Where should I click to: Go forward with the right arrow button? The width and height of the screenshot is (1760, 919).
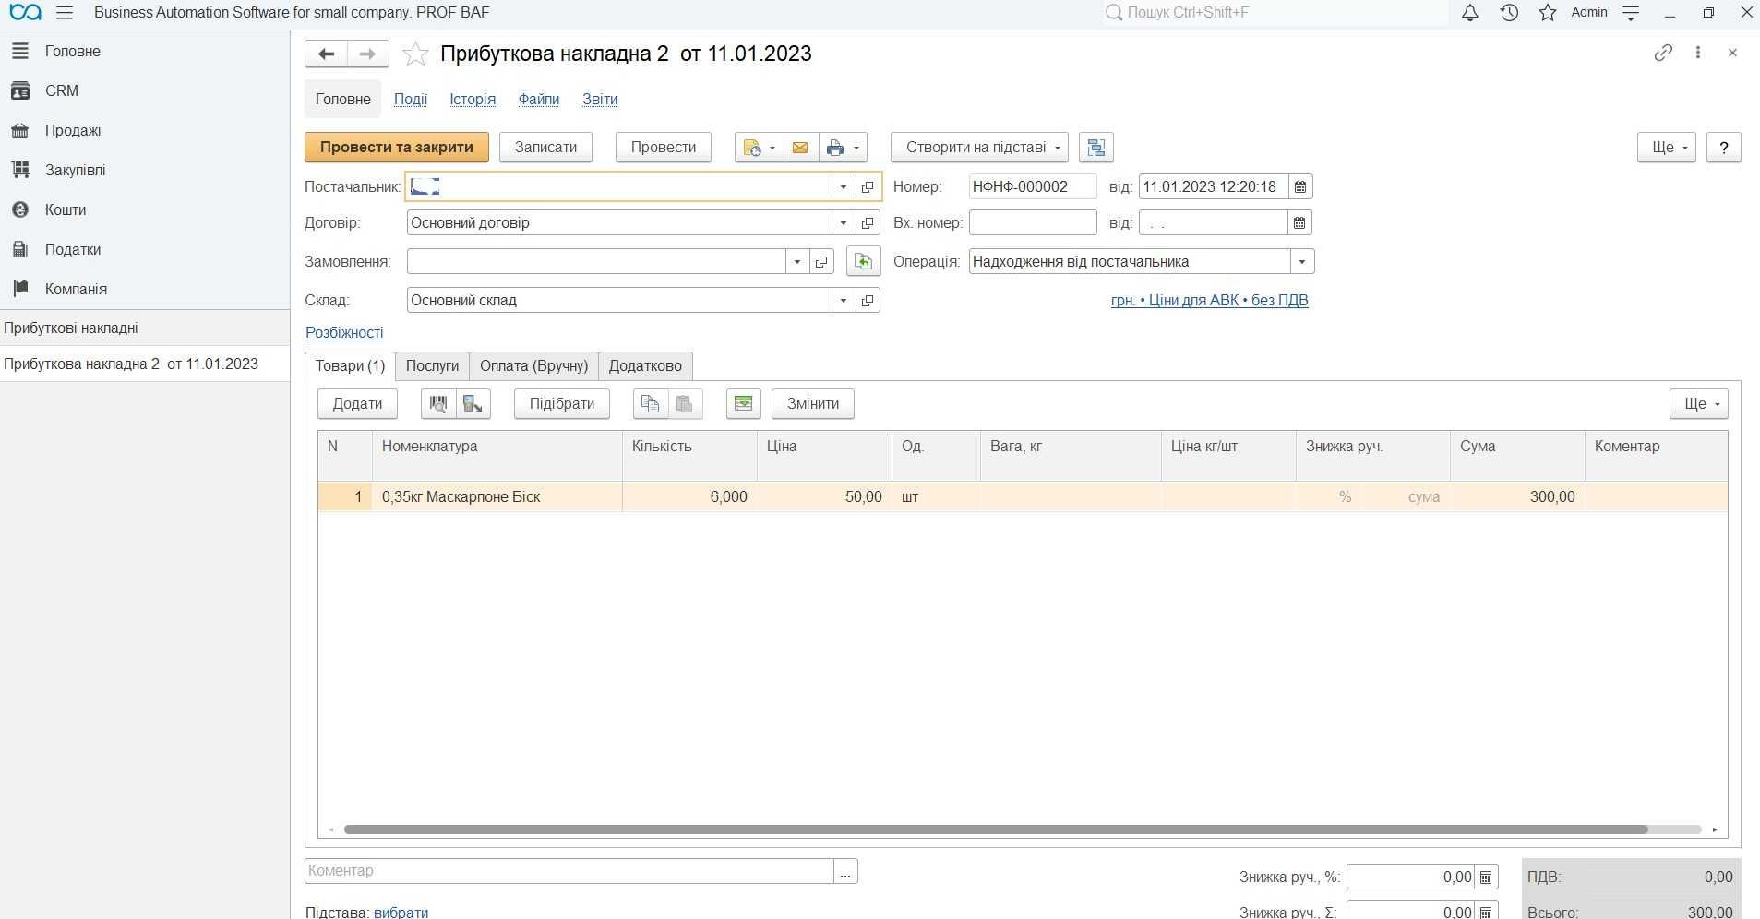click(367, 54)
